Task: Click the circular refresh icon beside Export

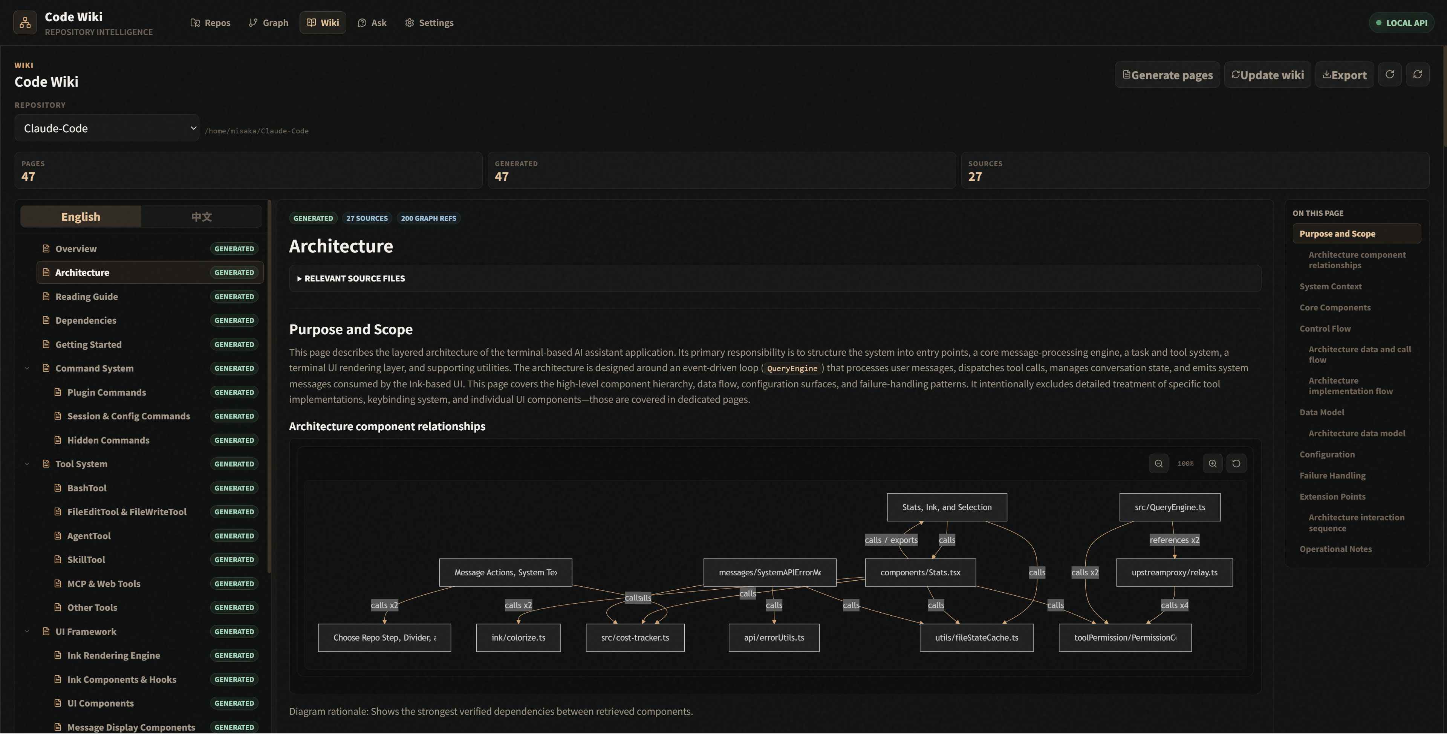Action: 1389,75
